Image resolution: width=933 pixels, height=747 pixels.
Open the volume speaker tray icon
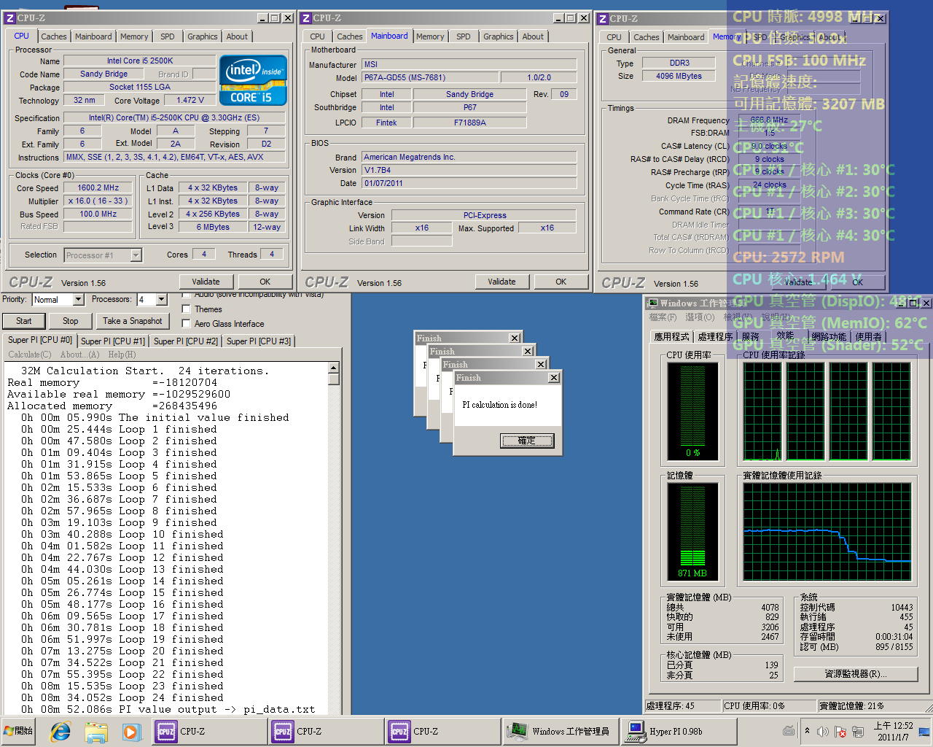[x=823, y=731]
